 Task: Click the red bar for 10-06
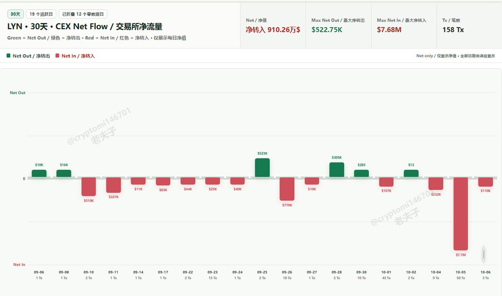click(x=486, y=182)
